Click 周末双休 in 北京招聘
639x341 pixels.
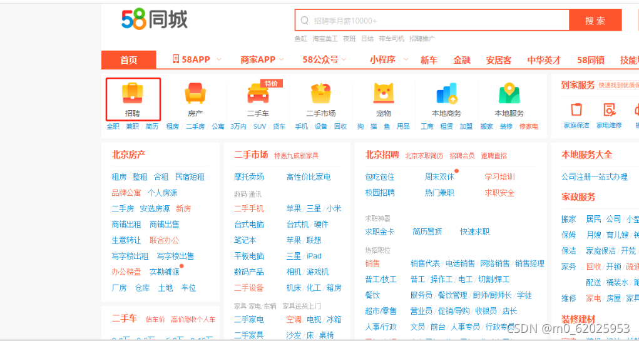(439, 177)
